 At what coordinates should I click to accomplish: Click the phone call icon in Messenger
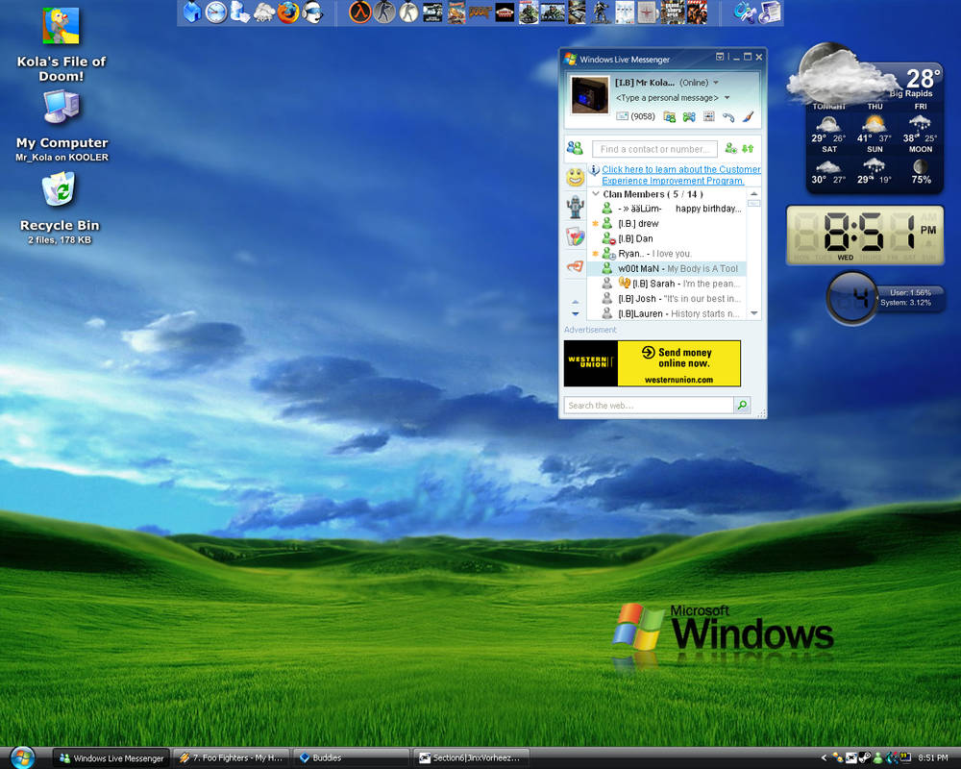pyautogui.click(x=728, y=116)
